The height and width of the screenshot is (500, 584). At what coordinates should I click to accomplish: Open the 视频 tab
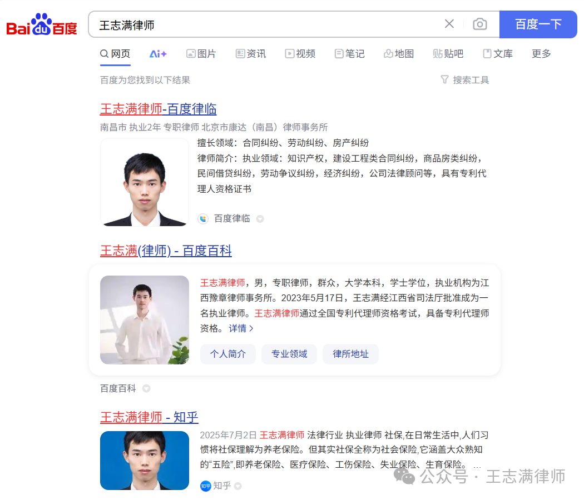tap(300, 54)
